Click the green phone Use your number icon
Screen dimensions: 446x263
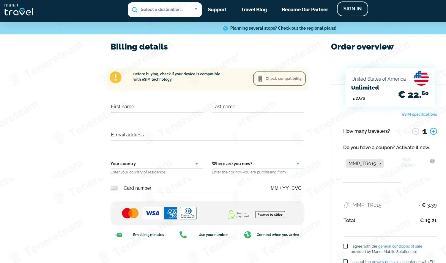coord(183,235)
